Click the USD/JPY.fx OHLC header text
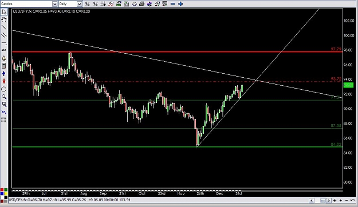358x207 pixels. click(x=52, y=11)
